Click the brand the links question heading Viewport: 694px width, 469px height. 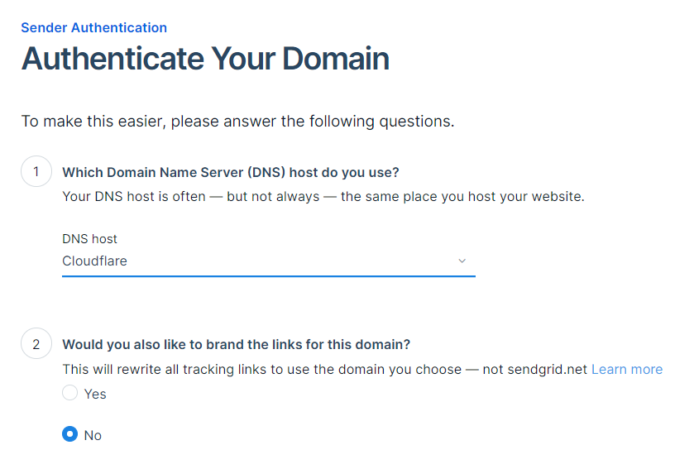tap(237, 344)
